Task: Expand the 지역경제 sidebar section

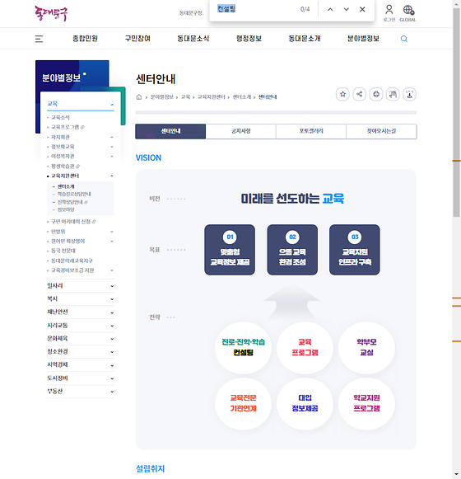Action: [81, 365]
